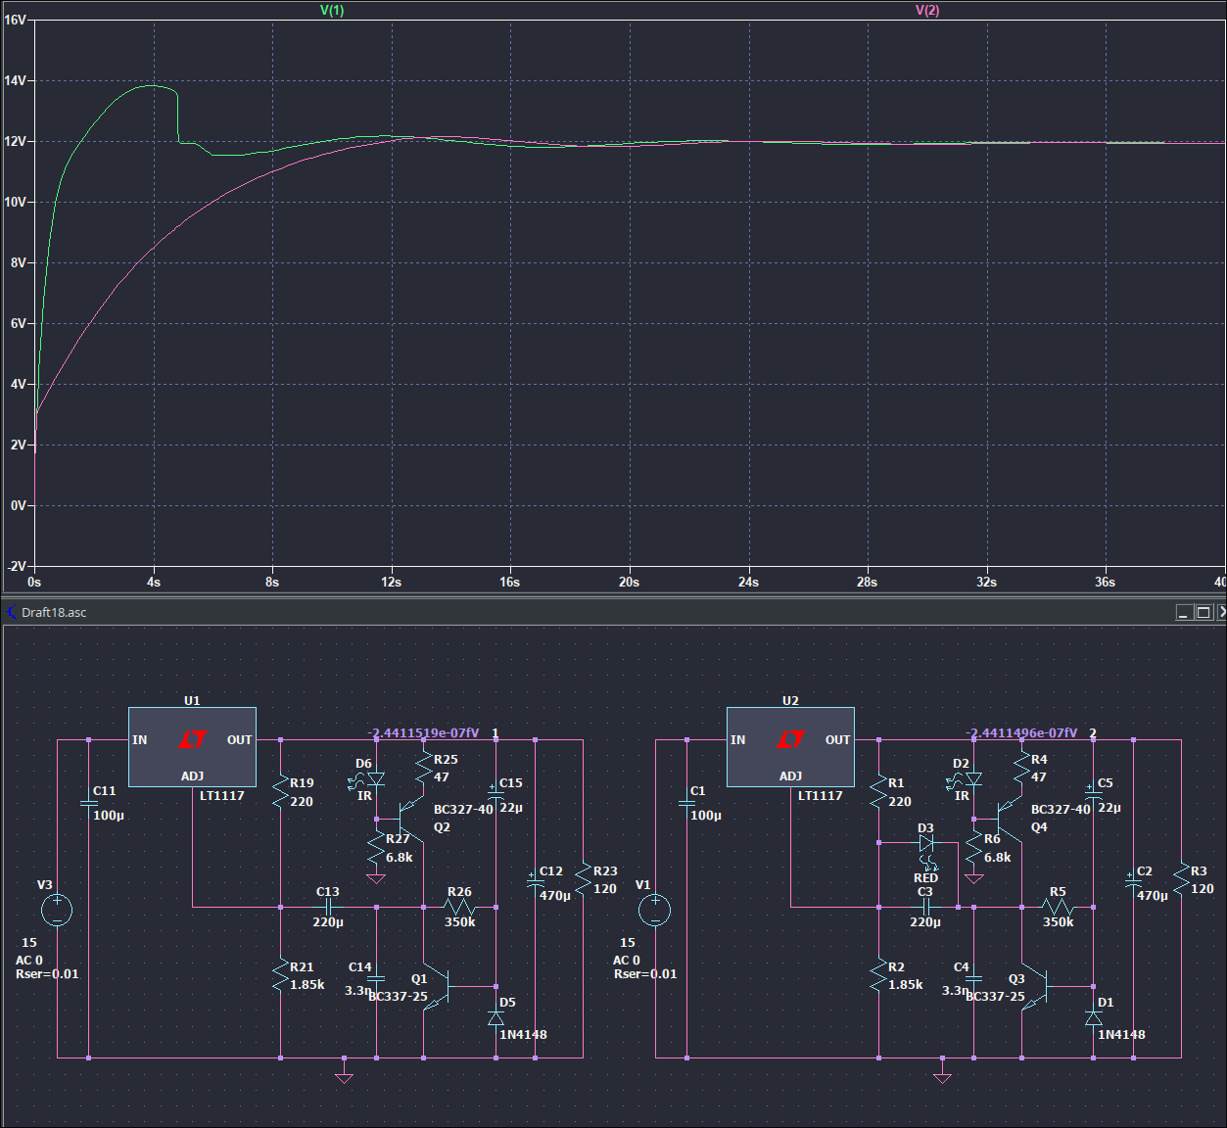The height and width of the screenshot is (1128, 1227).
Task: Select the Draft18.asc schematic window title
Action: 54,612
